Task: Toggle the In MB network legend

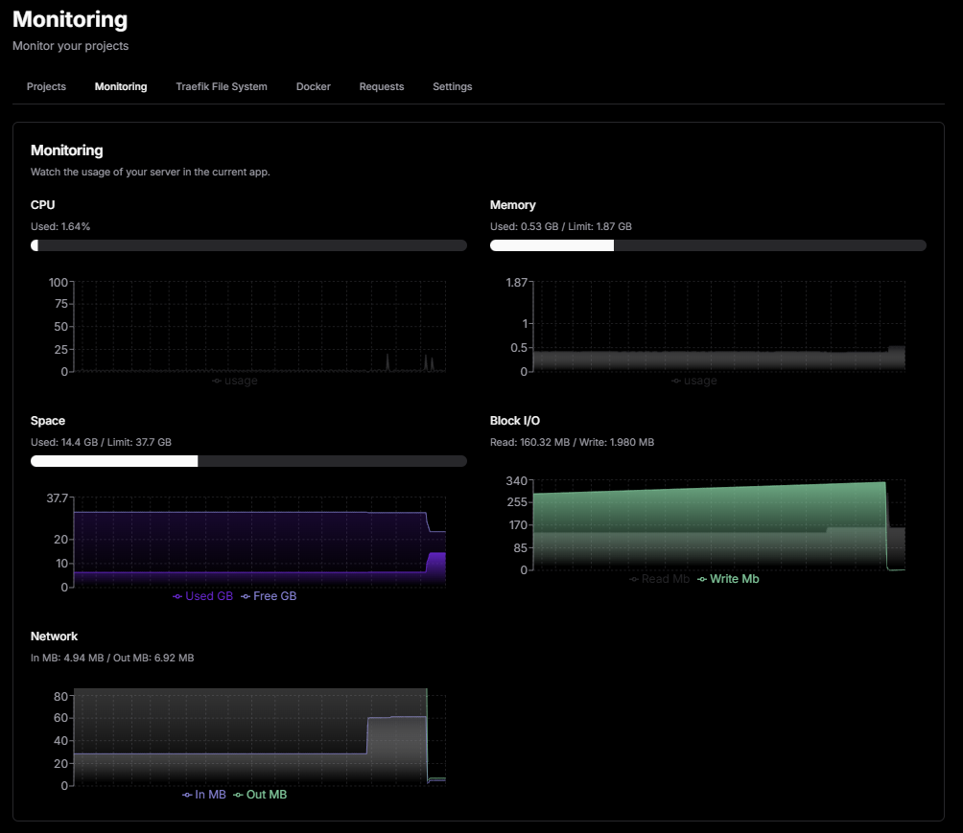Action: (x=204, y=795)
